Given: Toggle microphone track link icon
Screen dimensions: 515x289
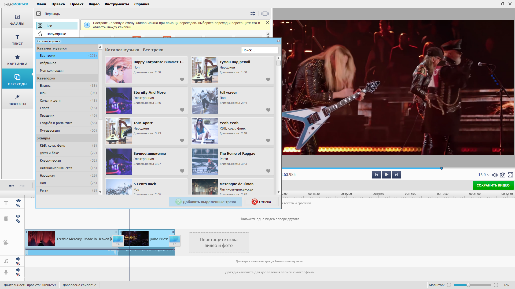Looking at the screenshot, I should click(18, 275).
